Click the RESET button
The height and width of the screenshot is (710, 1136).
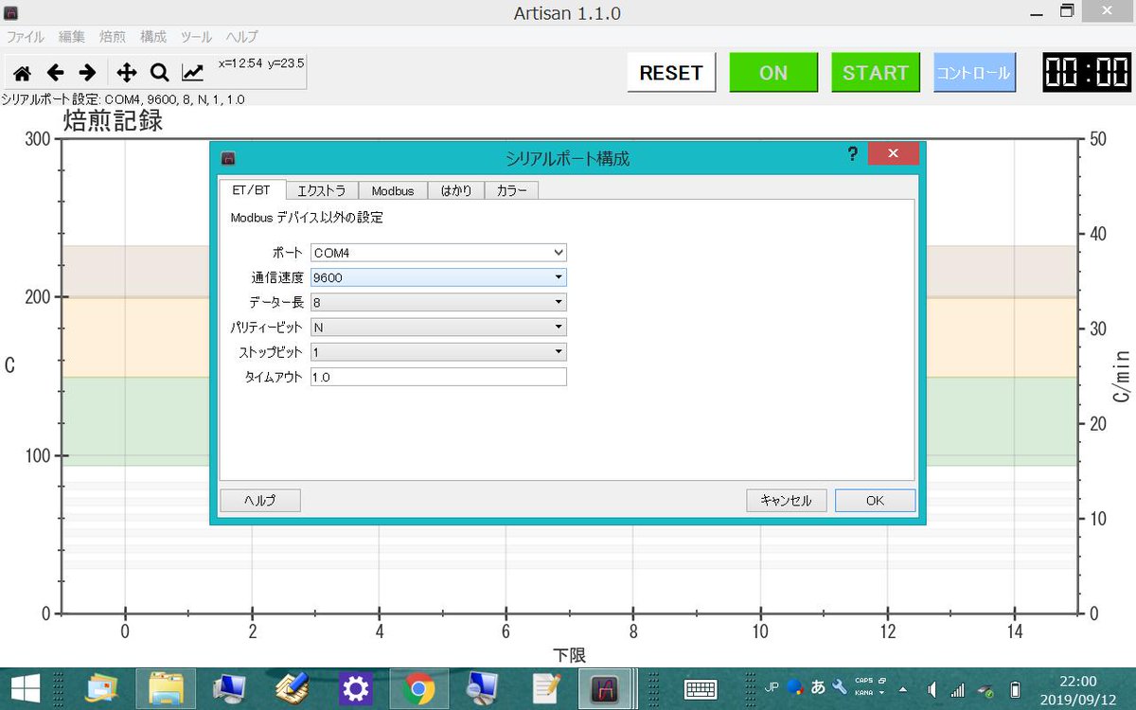pos(671,73)
